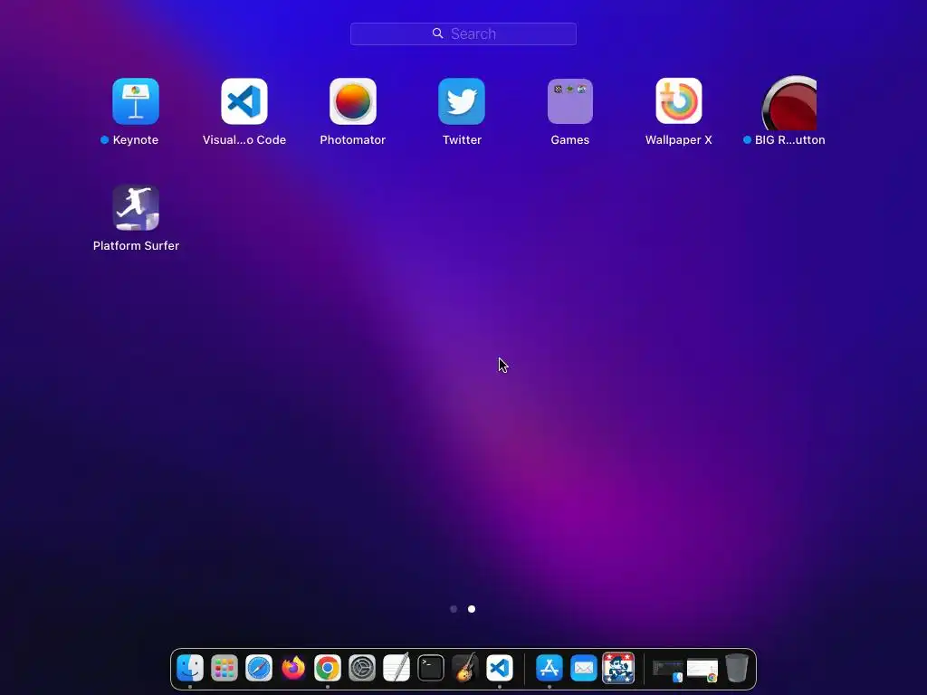Click the Platform Surfer label text
This screenshot has width=927, height=695.
136,246
